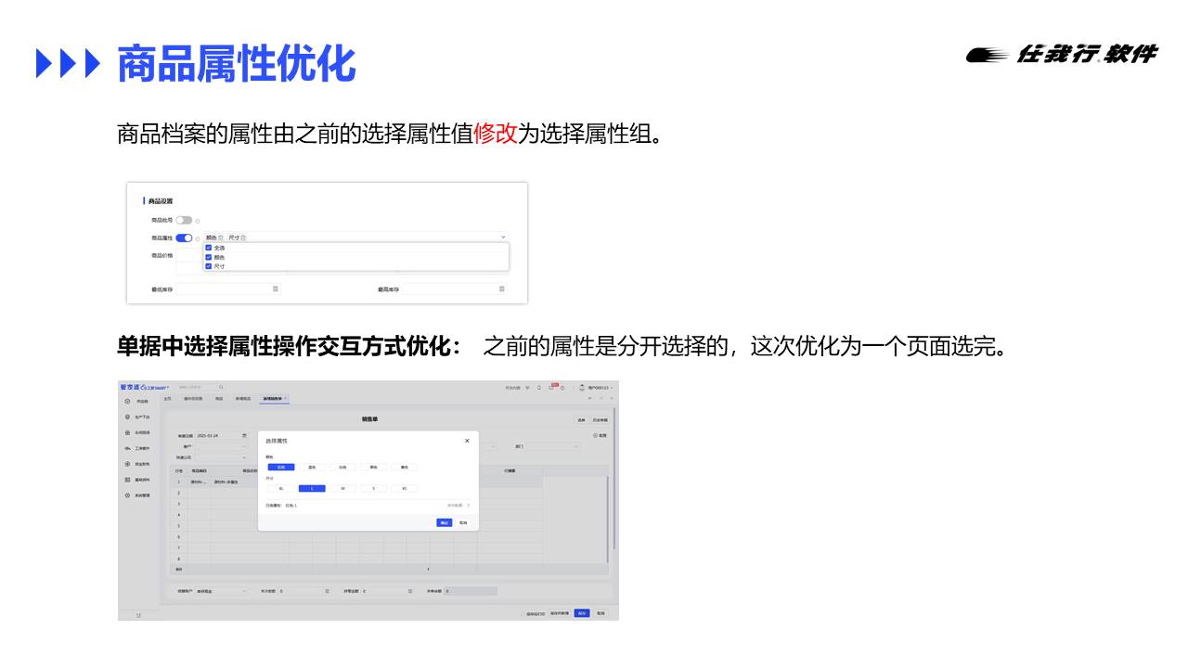The image size is (1188, 668).
Task: Click the calendar icon beside 单据日期
Action: (245, 435)
